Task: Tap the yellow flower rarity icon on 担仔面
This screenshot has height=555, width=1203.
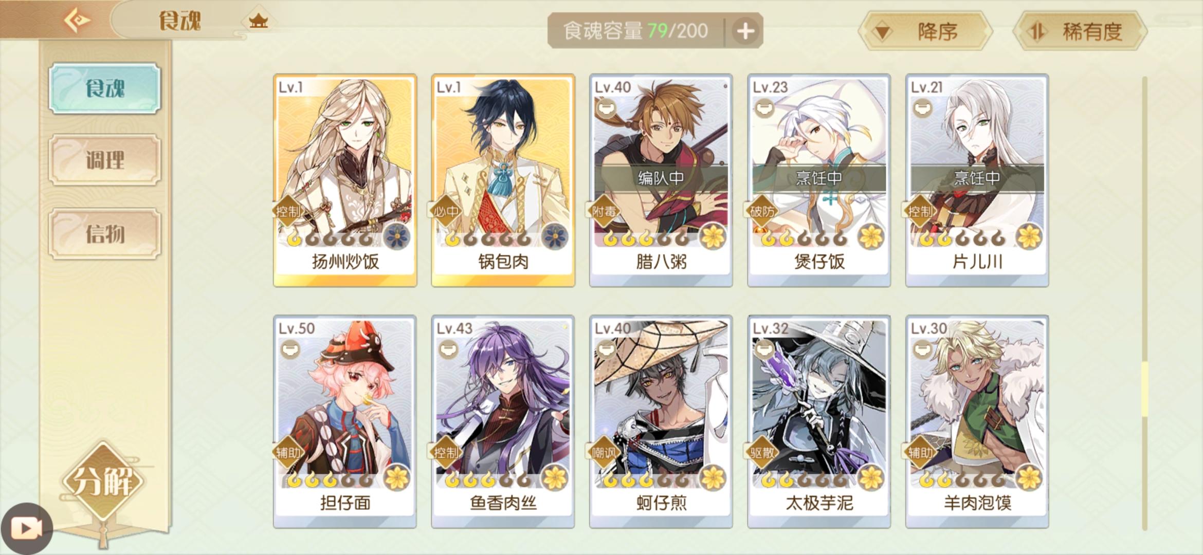Action: click(x=396, y=478)
